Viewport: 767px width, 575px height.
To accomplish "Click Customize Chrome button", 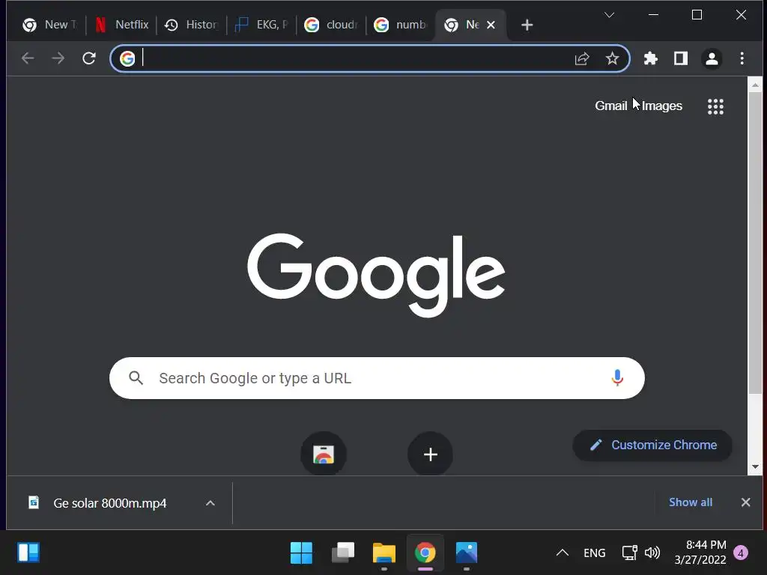I will click(x=652, y=445).
